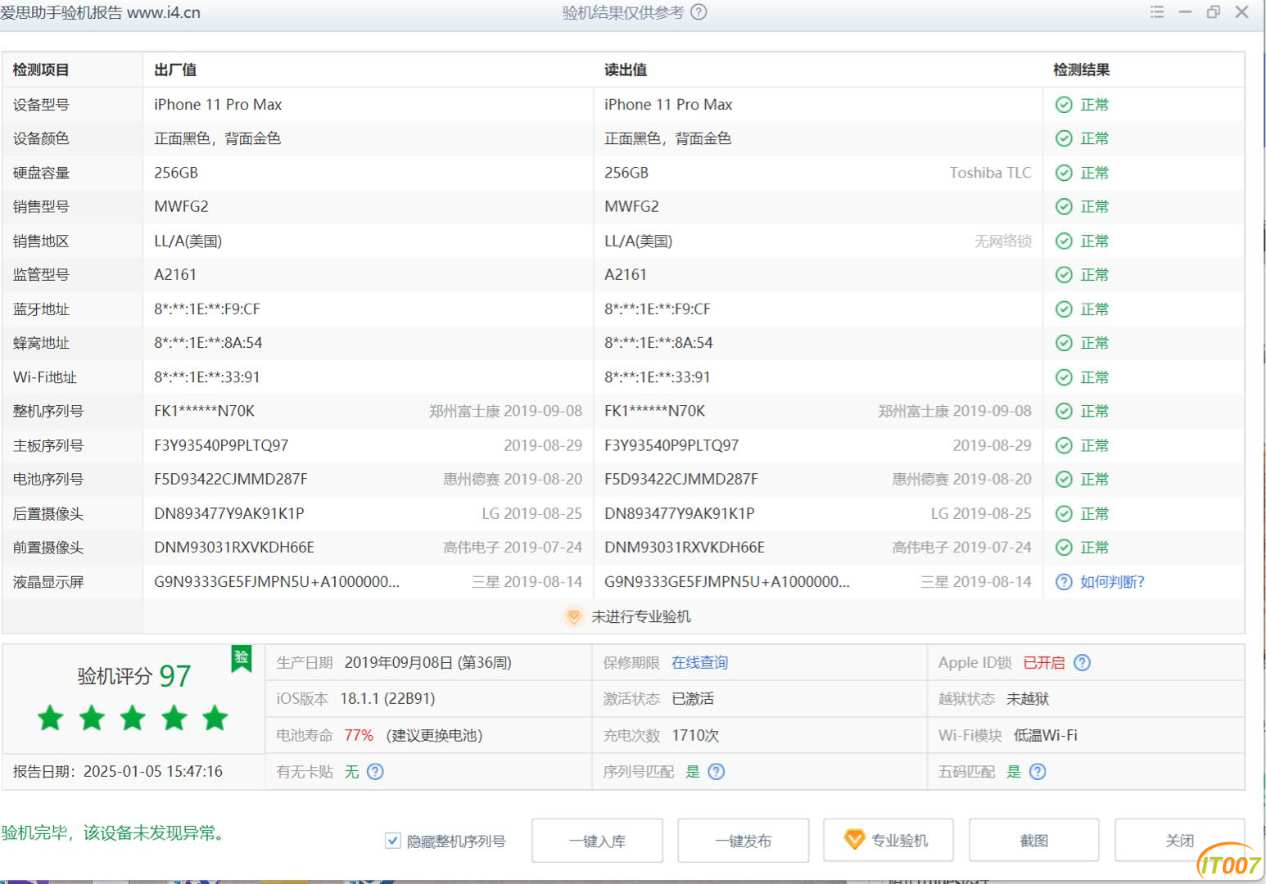The image size is (1266, 884).
Task: Open 在线查询 warranty link
Action: (699, 663)
